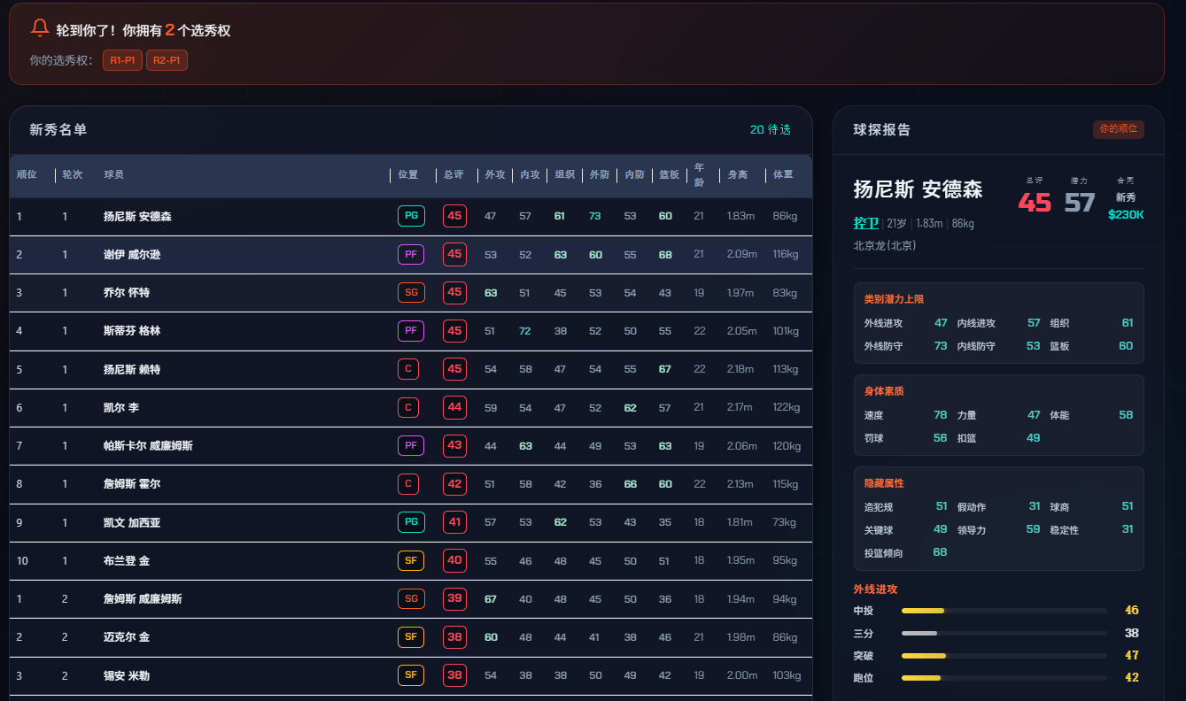Screen dimensions: 1186x701
Task: Select player 凯尔 李 row
Action: [x=411, y=407]
